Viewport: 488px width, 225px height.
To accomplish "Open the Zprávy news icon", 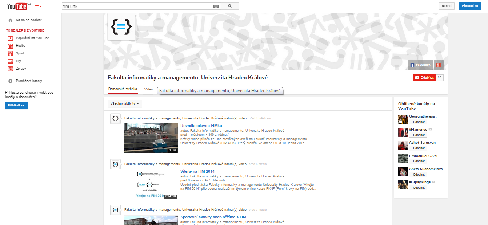I will (x=11, y=69).
